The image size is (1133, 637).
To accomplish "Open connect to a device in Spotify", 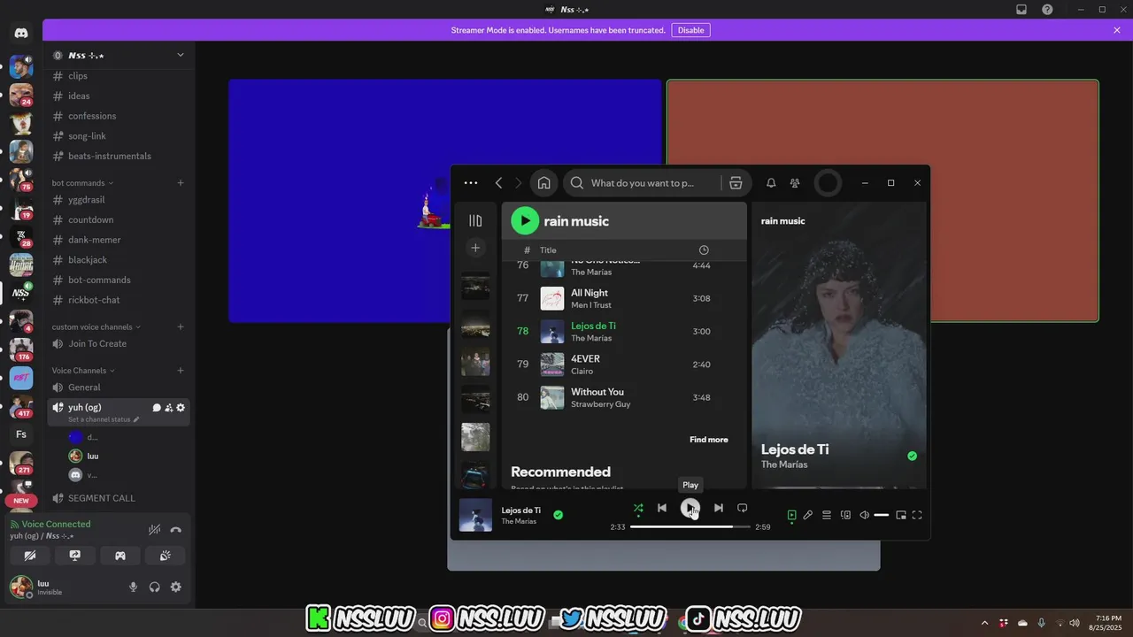I will [845, 515].
